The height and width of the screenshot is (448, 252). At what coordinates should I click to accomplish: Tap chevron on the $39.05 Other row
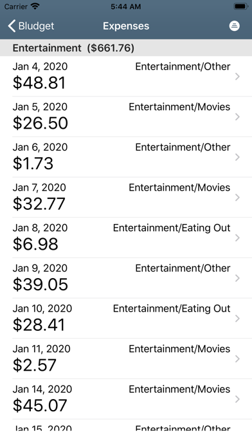pos(237,278)
